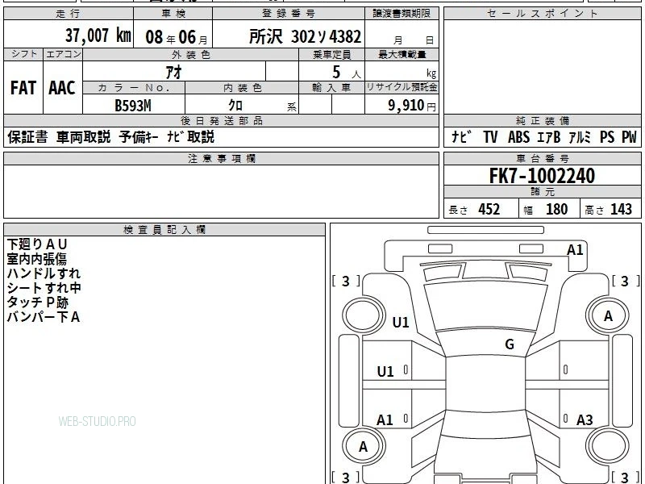This screenshot has height=484, width=645.
Task: Click ABS in genuine equipment list
Action: [518, 136]
